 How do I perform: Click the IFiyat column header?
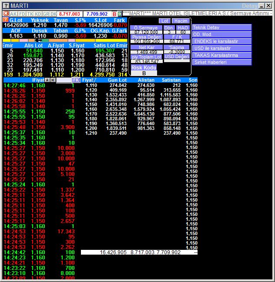coord(38,80)
